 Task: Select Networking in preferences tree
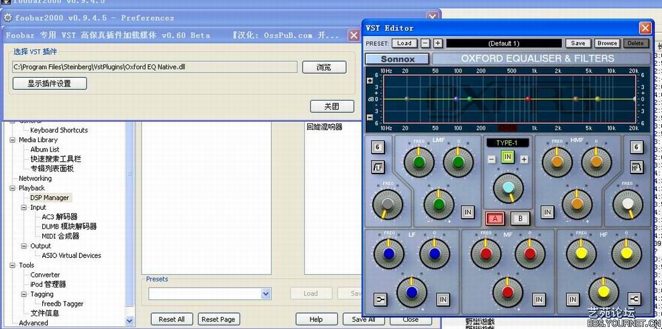35,178
